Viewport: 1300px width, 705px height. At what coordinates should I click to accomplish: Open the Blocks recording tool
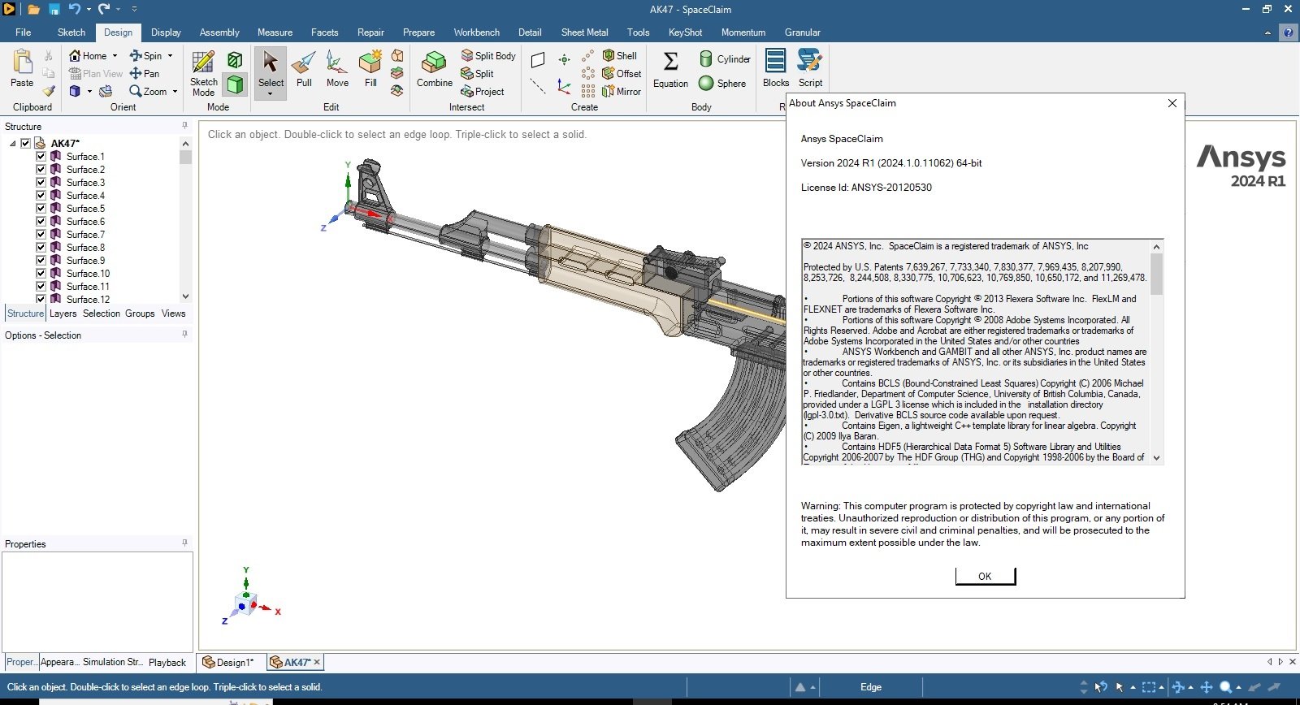pyautogui.click(x=776, y=68)
